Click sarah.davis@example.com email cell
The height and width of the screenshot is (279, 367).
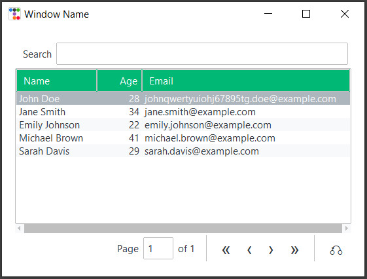pyautogui.click(x=246, y=151)
